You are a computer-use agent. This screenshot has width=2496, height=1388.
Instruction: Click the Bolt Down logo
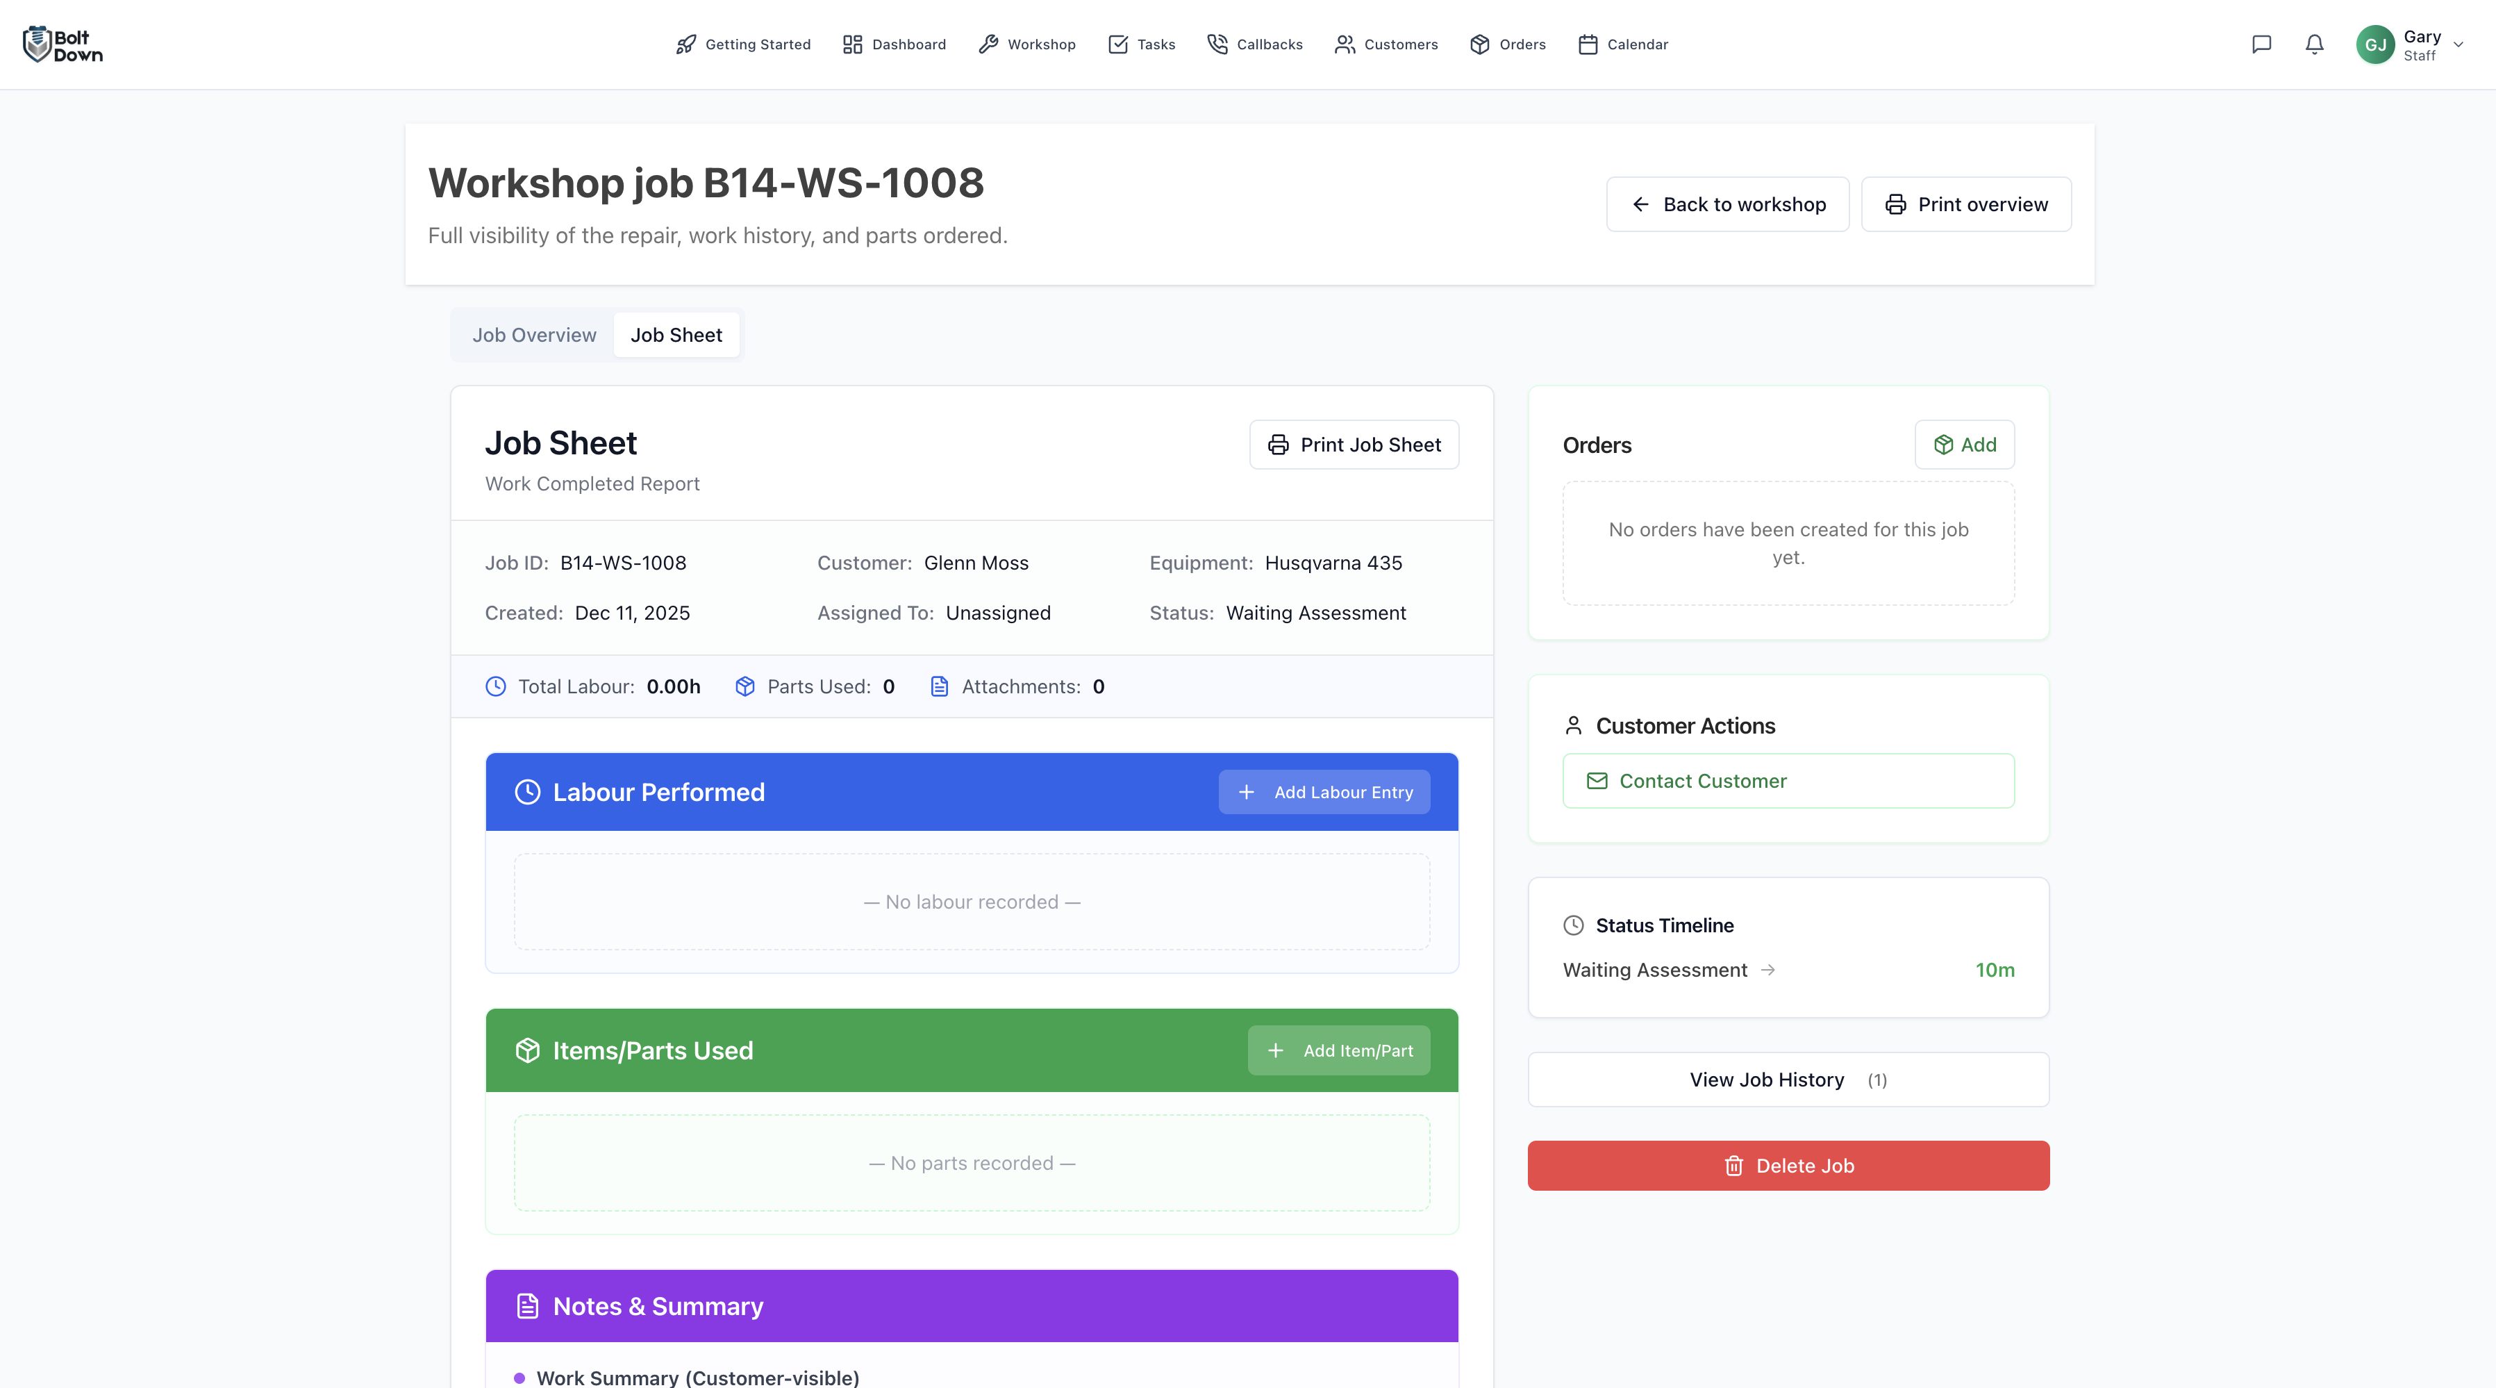[x=63, y=44]
